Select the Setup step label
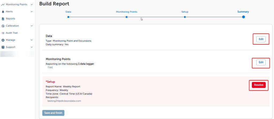This screenshot has width=274, height=119. pyautogui.click(x=185, y=12)
